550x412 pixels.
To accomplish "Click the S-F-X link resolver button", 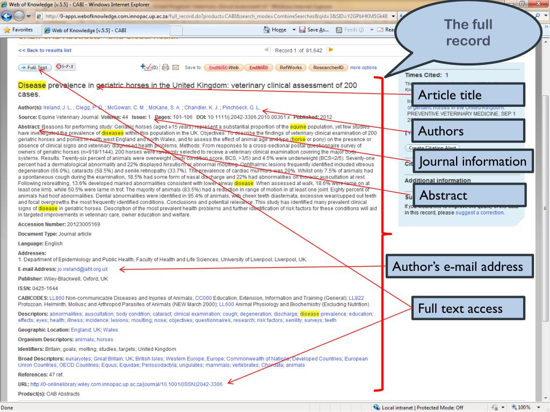I will point(65,67).
